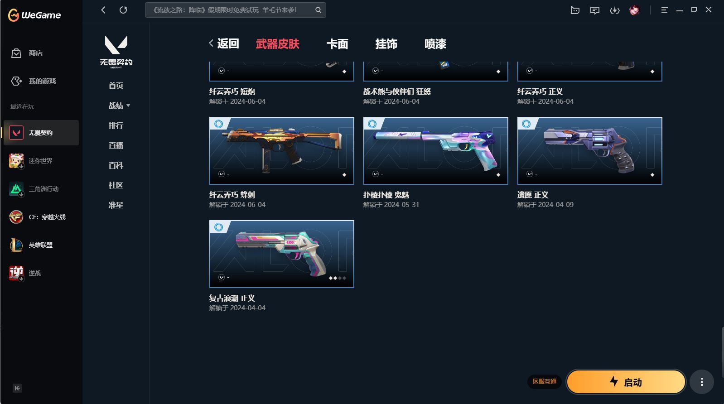Toggle the circle marker on 纤云弄巧 蜂刺 skin
The width and height of the screenshot is (724, 404).
(x=219, y=124)
